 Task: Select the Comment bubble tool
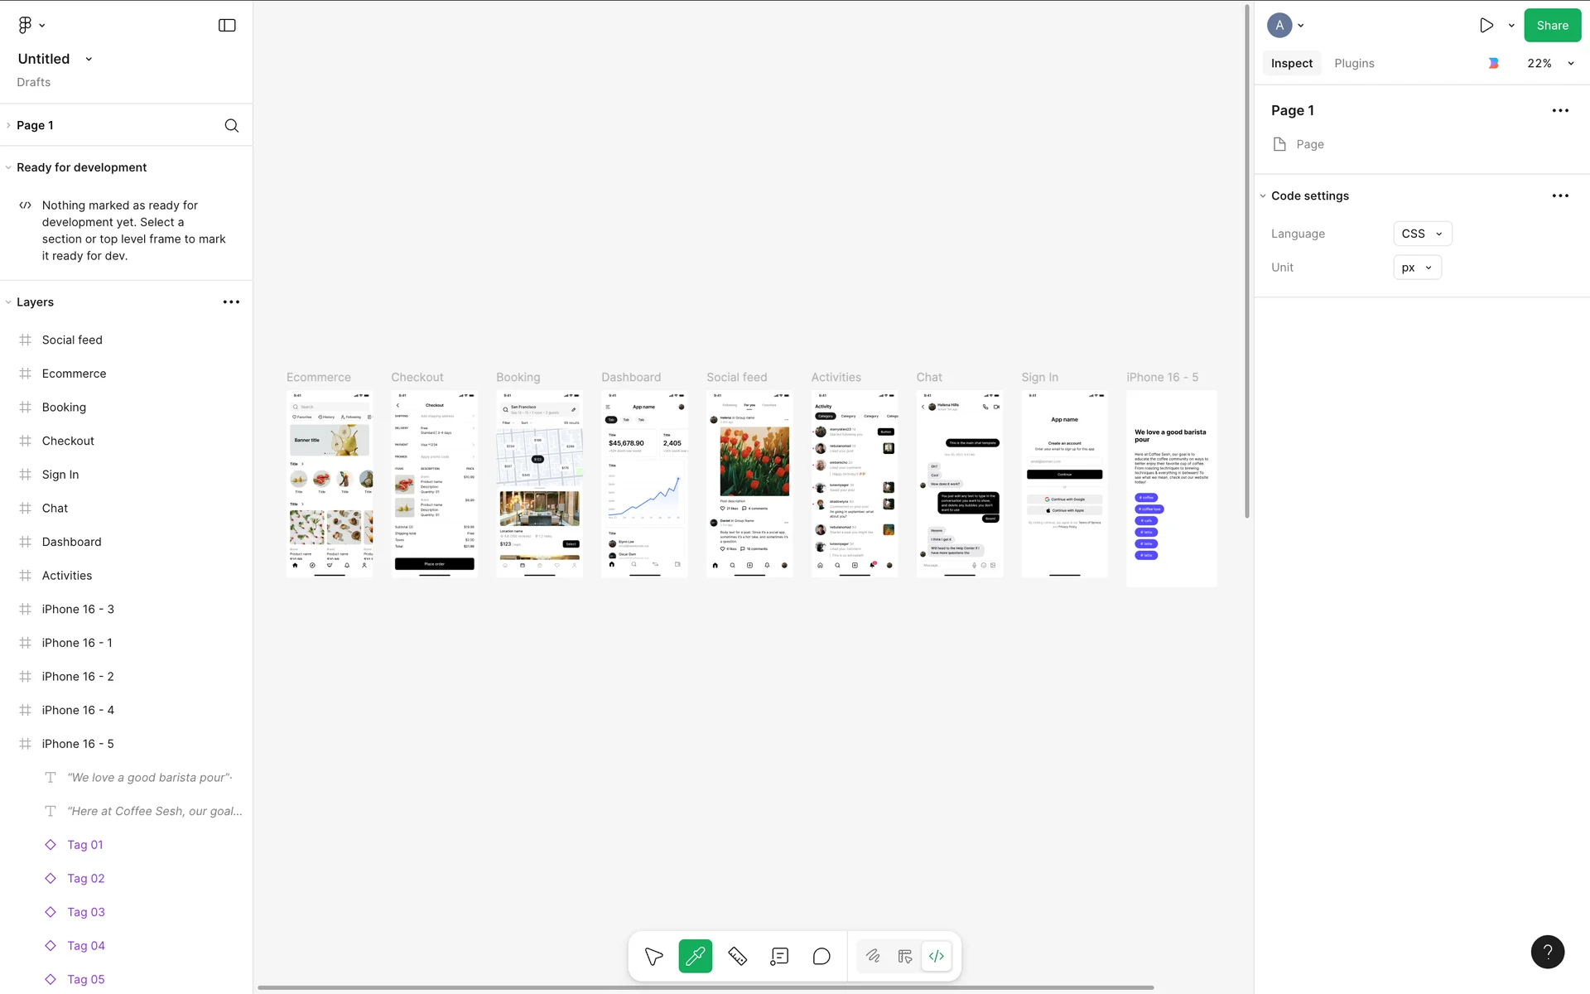click(x=821, y=957)
